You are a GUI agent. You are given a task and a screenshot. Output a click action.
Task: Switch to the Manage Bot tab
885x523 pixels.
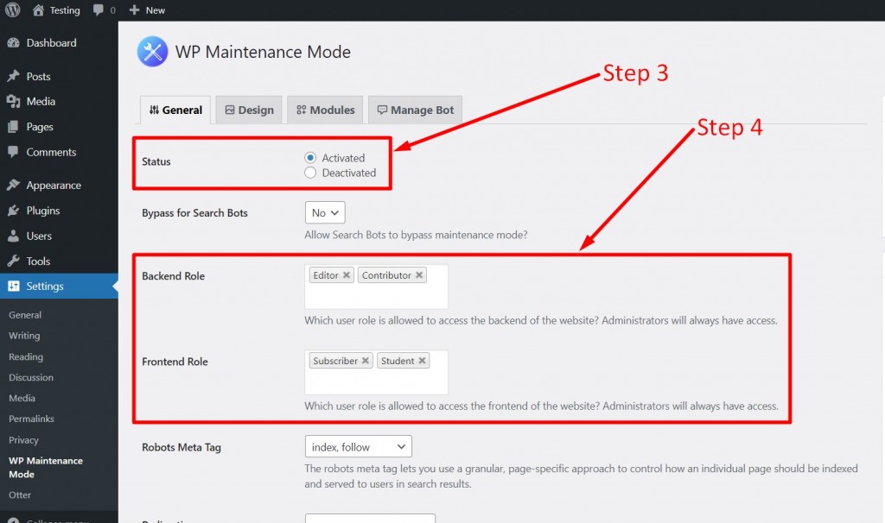pyautogui.click(x=416, y=110)
